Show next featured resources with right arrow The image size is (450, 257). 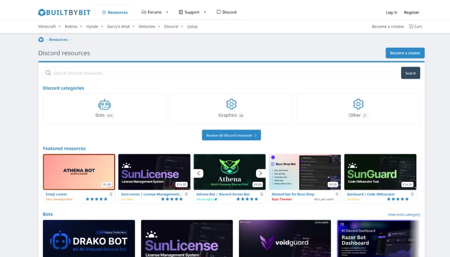tap(260, 173)
